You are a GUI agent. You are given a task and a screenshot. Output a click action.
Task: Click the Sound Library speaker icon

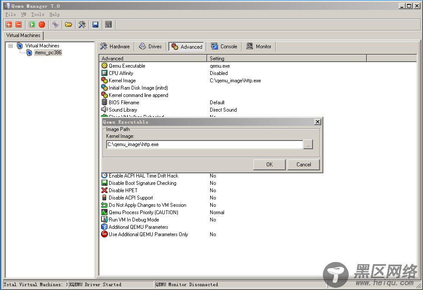(x=104, y=109)
